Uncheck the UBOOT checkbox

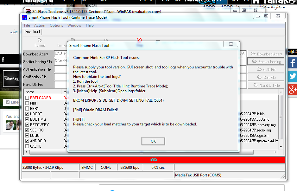(x=27, y=114)
